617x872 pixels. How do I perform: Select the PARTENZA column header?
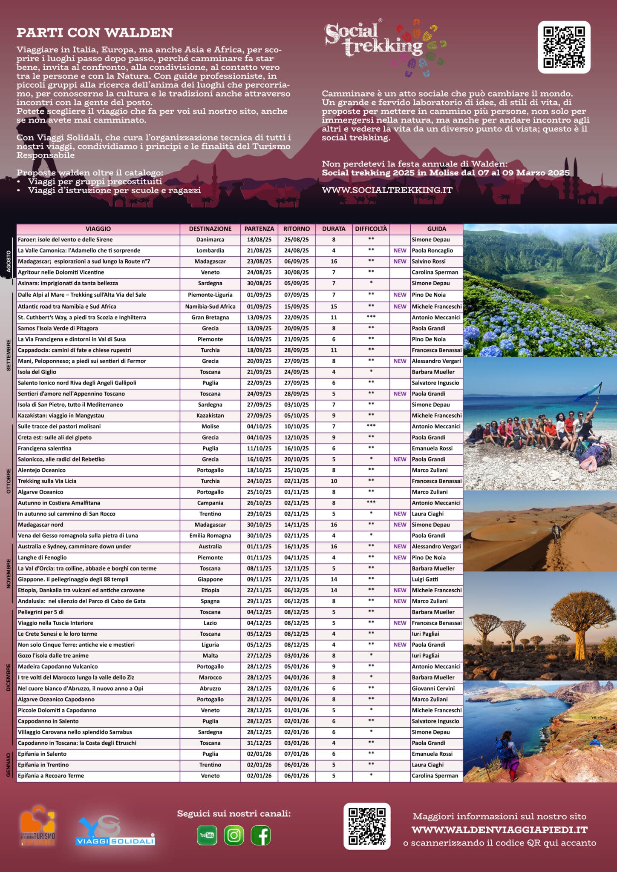click(259, 229)
